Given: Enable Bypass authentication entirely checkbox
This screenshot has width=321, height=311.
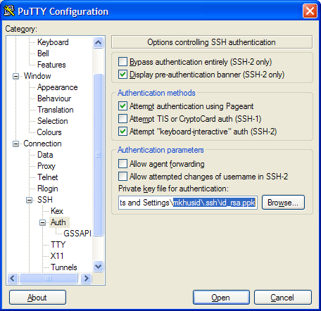Looking at the screenshot, I should point(123,62).
